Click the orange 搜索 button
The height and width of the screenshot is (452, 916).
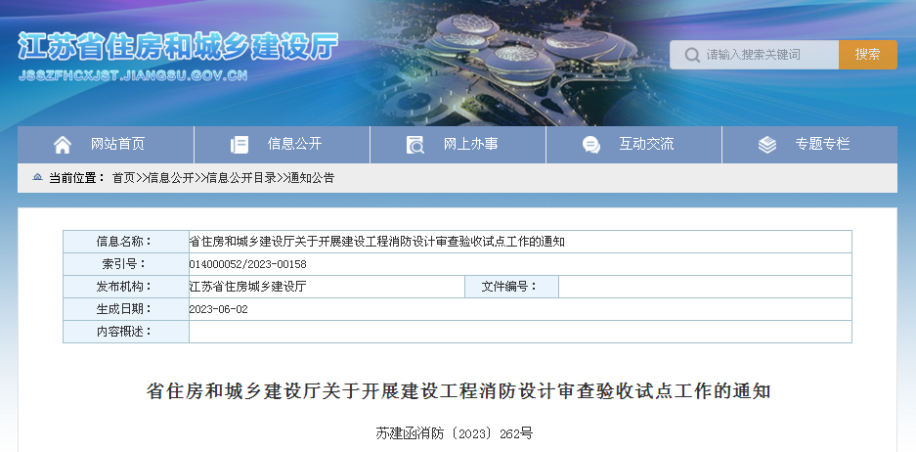867,55
